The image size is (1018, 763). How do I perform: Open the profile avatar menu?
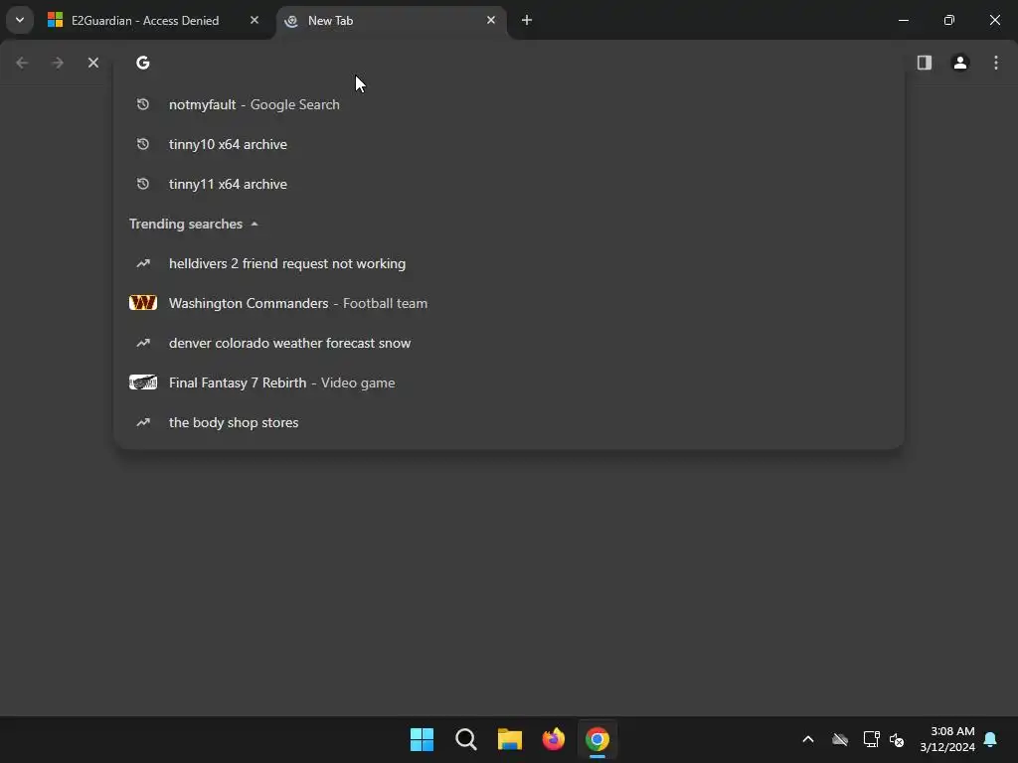pos(960,63)
